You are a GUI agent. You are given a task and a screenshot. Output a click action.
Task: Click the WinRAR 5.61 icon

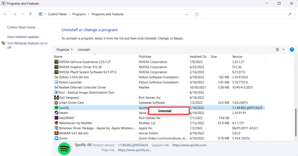tap(56, 133)
